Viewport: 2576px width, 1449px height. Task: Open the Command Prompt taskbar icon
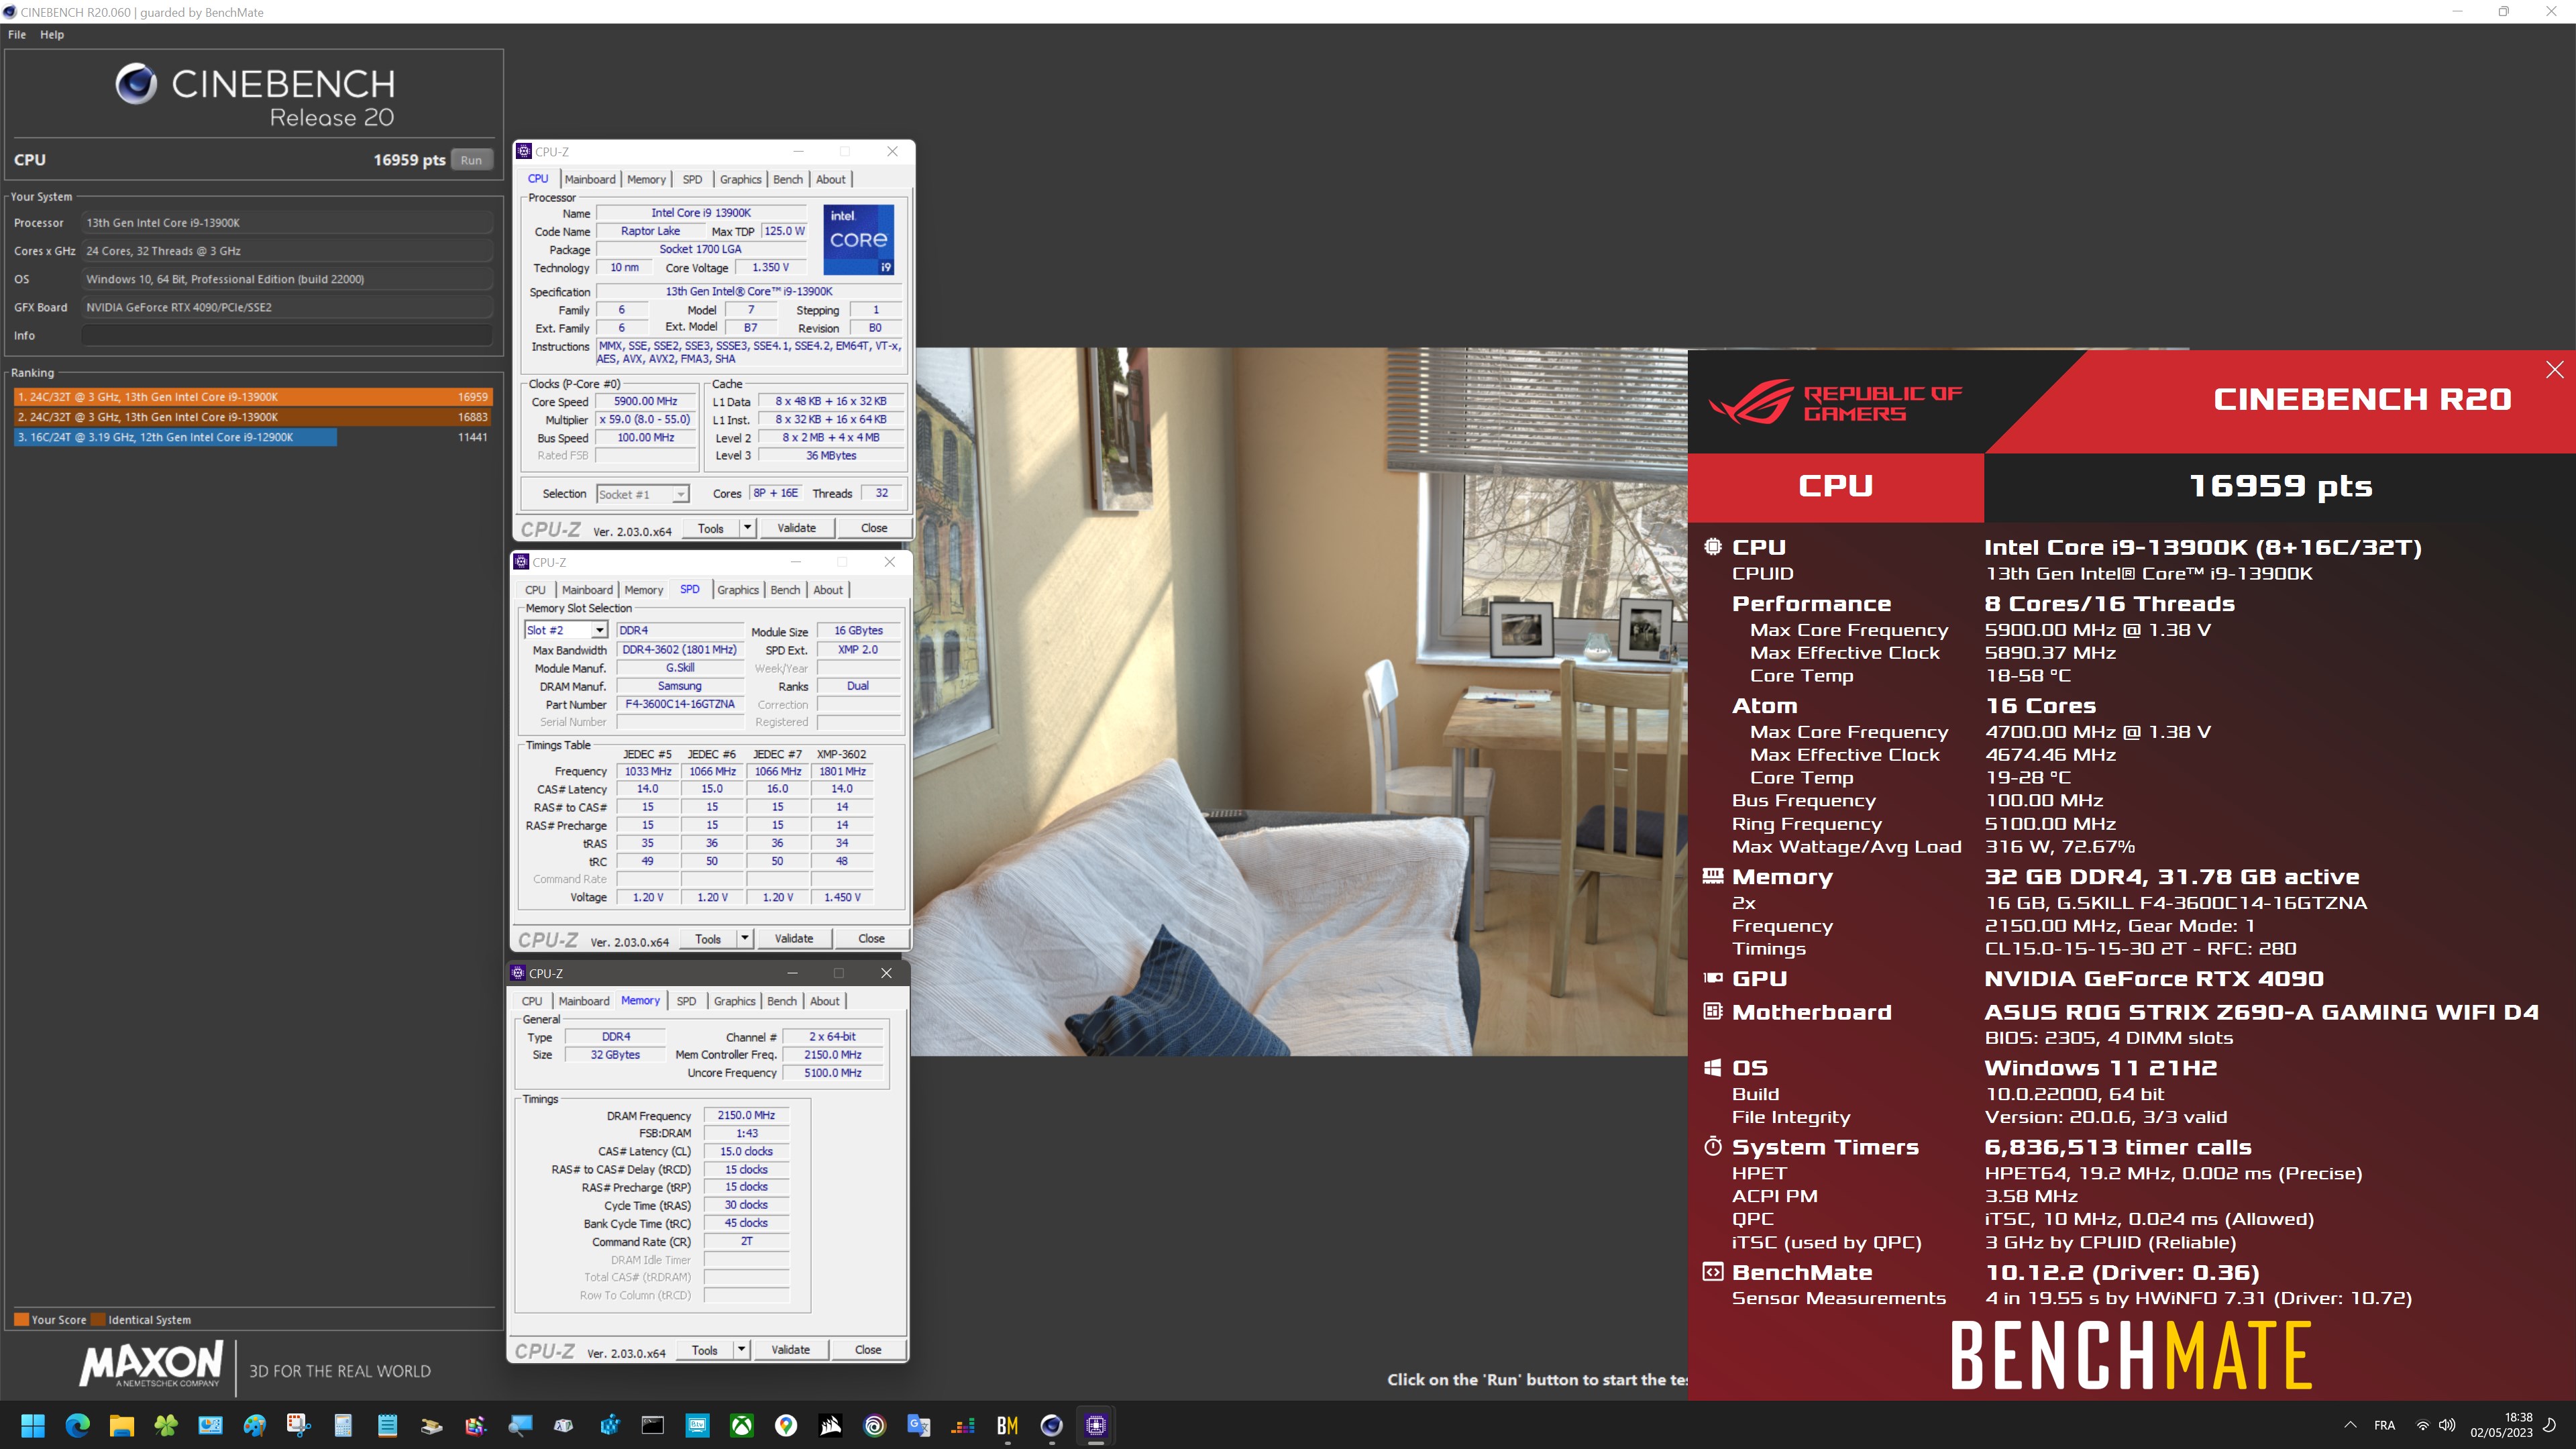(653, 1425)
